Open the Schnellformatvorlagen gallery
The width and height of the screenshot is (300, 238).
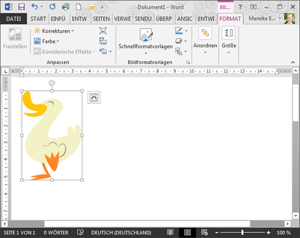click(x=146, y=41)
